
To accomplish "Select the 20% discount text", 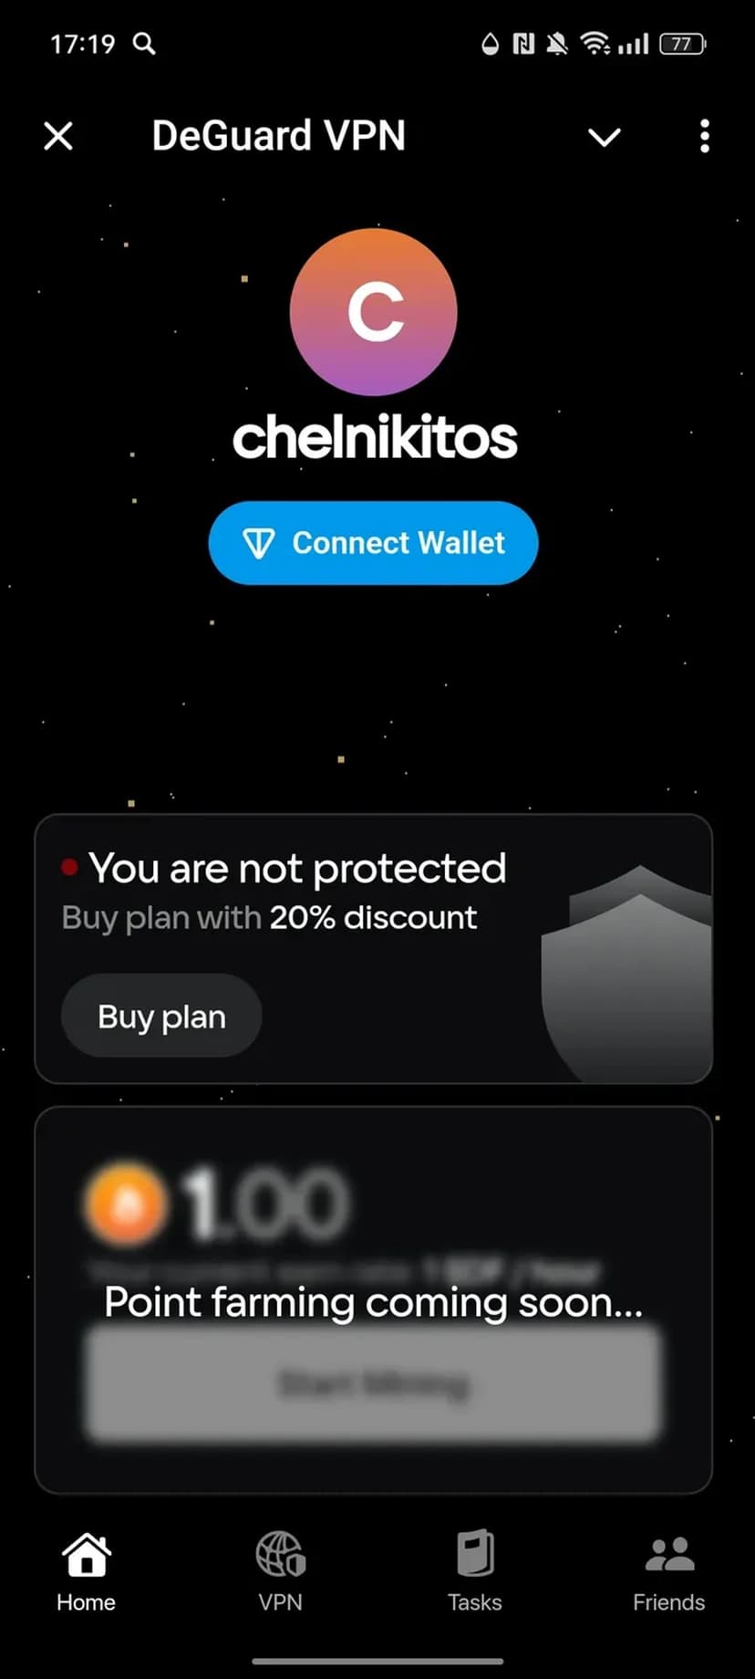I will [x=373, y=917].
